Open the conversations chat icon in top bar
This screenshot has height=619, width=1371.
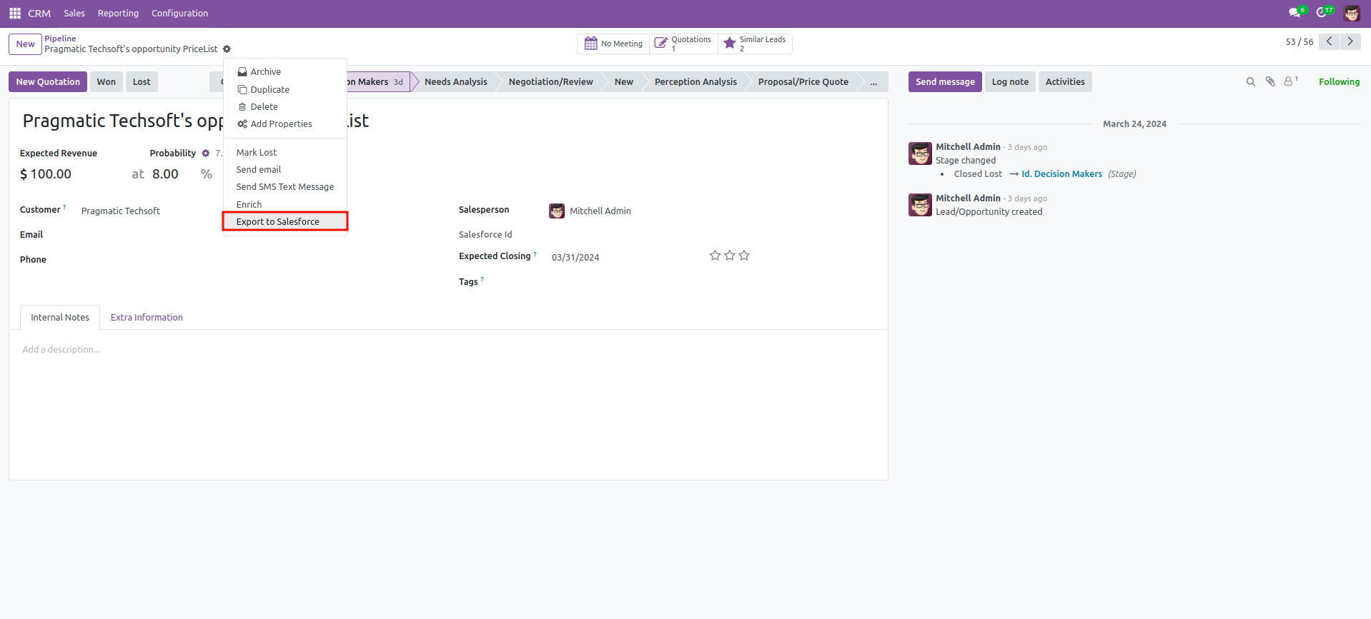pyautogui.click(x=1295, y=13)
